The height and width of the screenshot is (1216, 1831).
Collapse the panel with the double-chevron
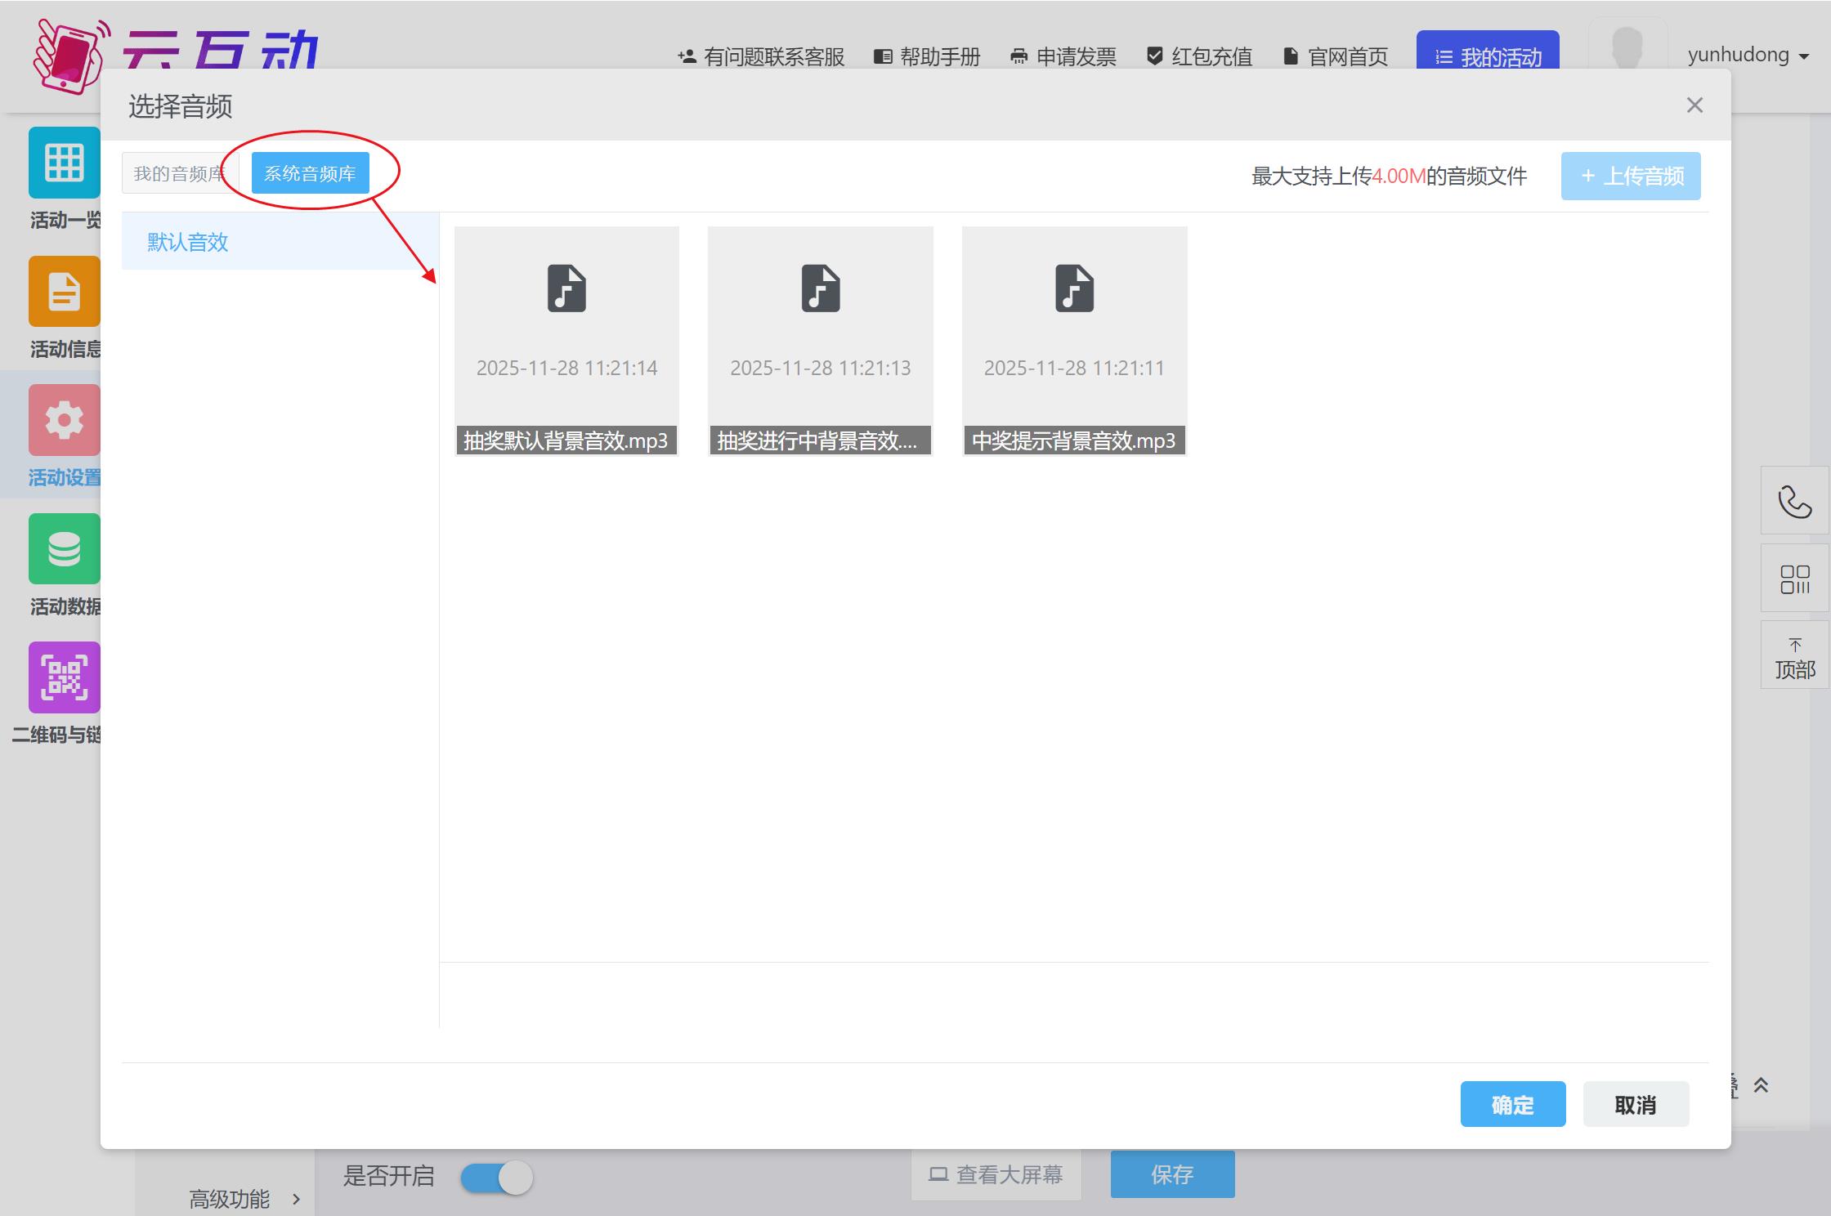[1762, 1084]
